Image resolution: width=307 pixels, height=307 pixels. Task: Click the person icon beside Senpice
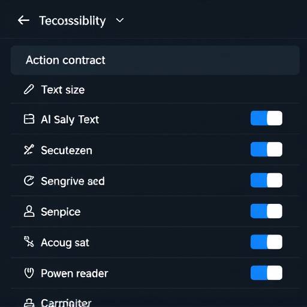[x=29, y=211]
